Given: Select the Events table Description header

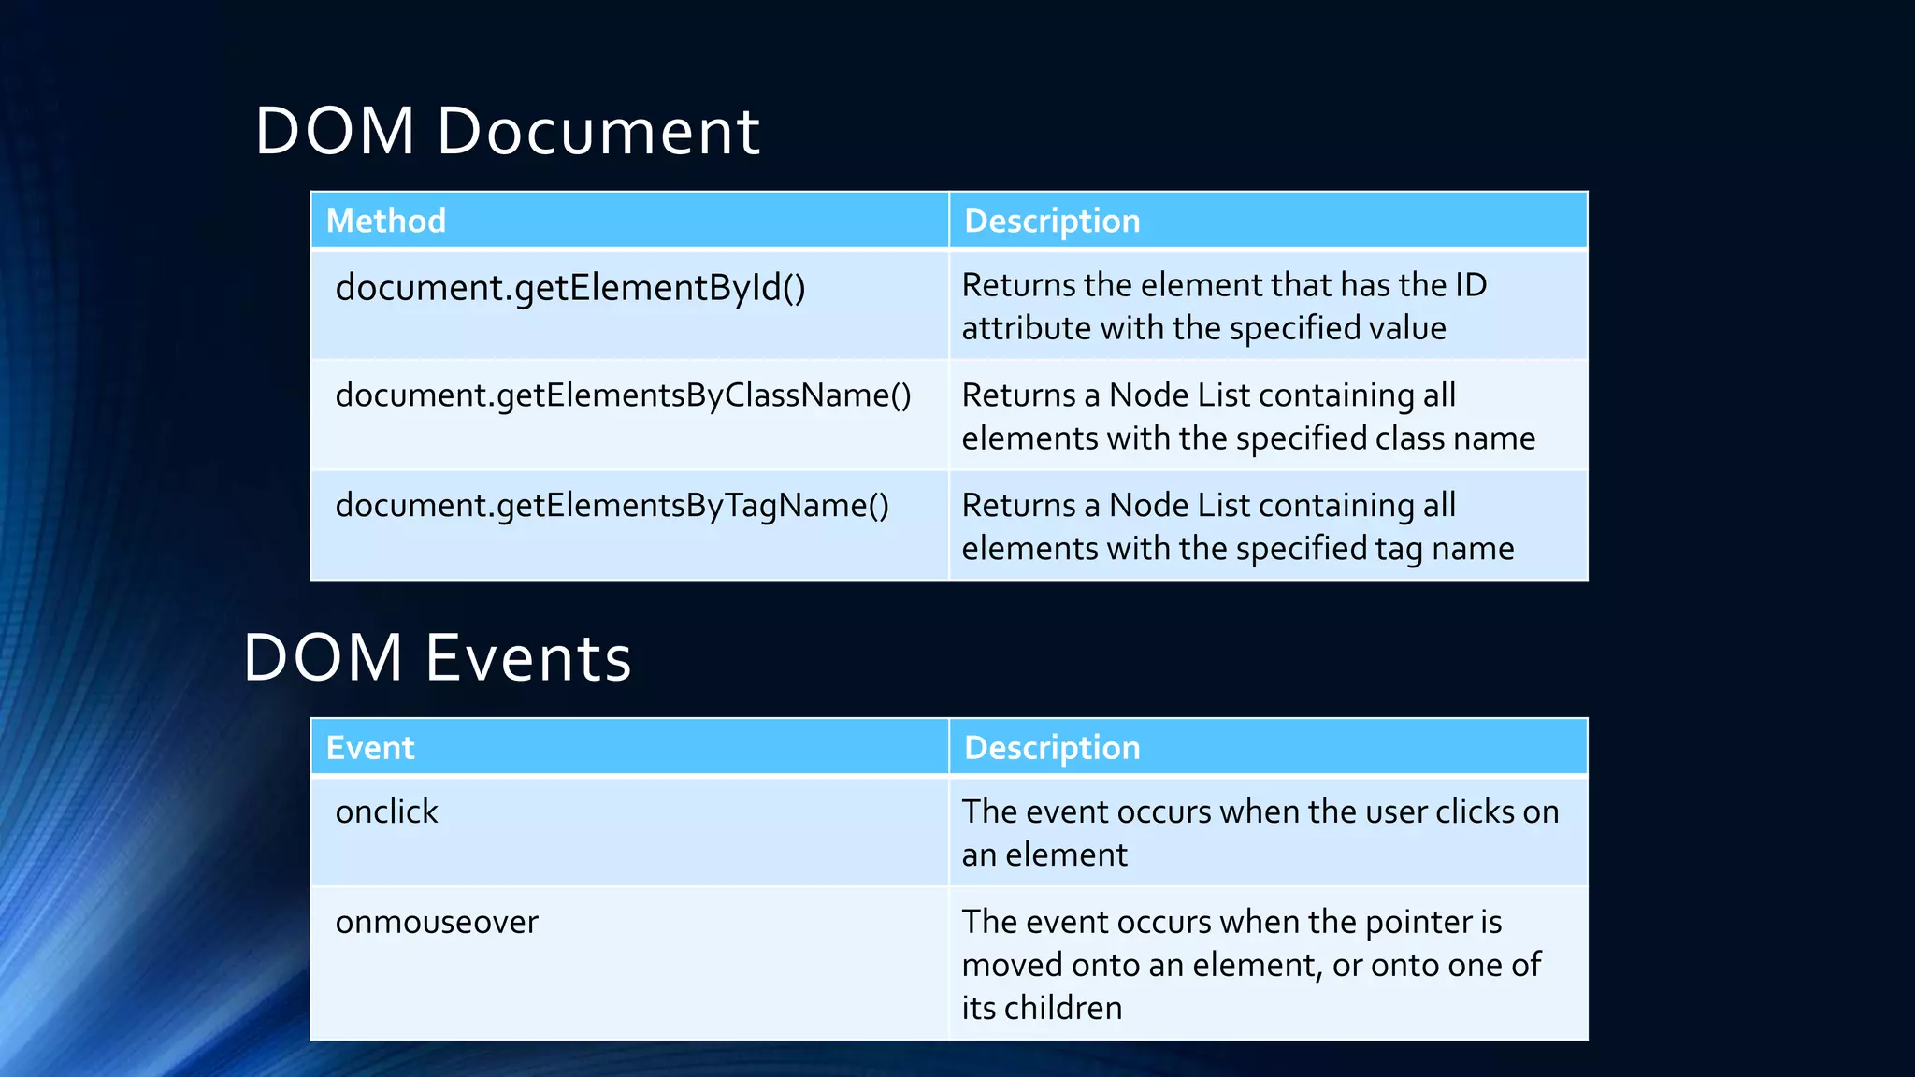Looking at the screenshot, I should (1052, 748).
